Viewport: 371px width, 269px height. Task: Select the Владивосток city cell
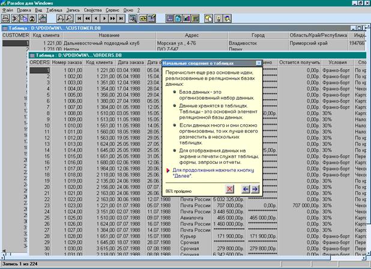(x=258, y=43)
